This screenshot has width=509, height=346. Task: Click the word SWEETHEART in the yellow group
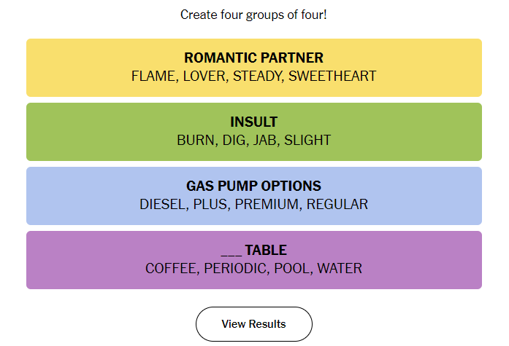click(332, 76)
